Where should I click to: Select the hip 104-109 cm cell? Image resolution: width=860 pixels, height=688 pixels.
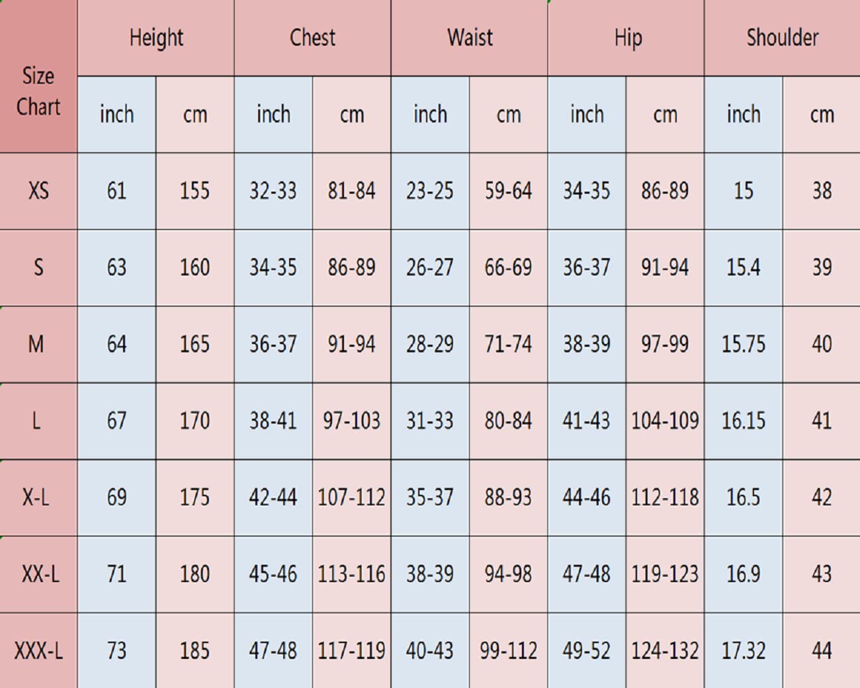point(665,421)
